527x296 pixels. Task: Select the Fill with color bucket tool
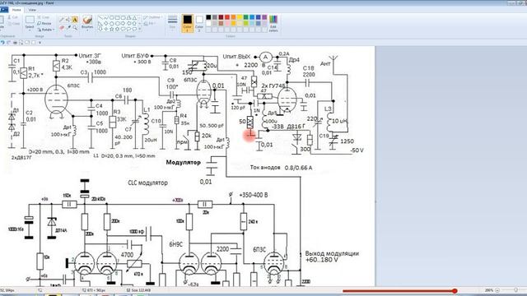68,19
